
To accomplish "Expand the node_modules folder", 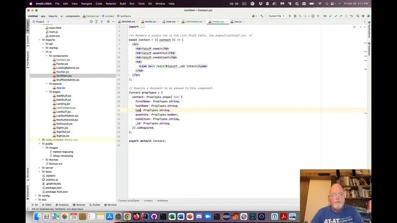I will click(40, 140).
